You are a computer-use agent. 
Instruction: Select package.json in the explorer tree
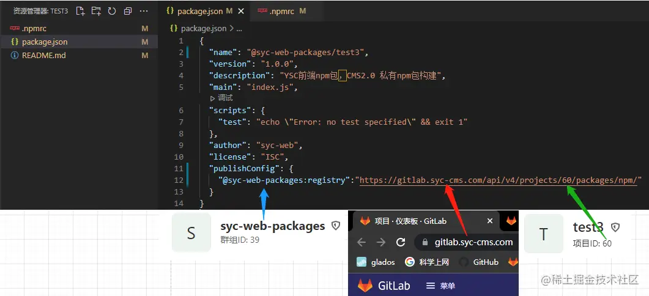click(x=79, y=42)
